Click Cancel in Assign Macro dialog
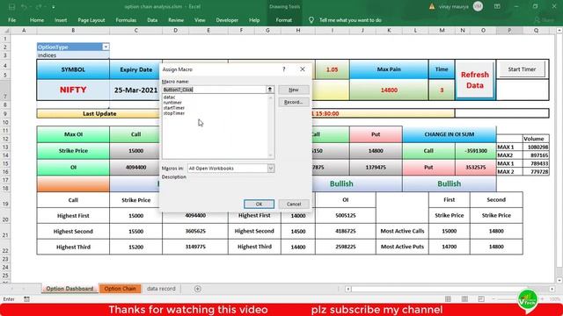The height and width of the screenshot is (316, 563). [294, 204]
